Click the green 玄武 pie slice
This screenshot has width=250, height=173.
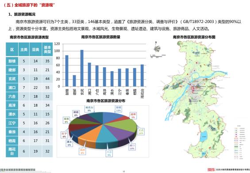click(x=123, y=125)
